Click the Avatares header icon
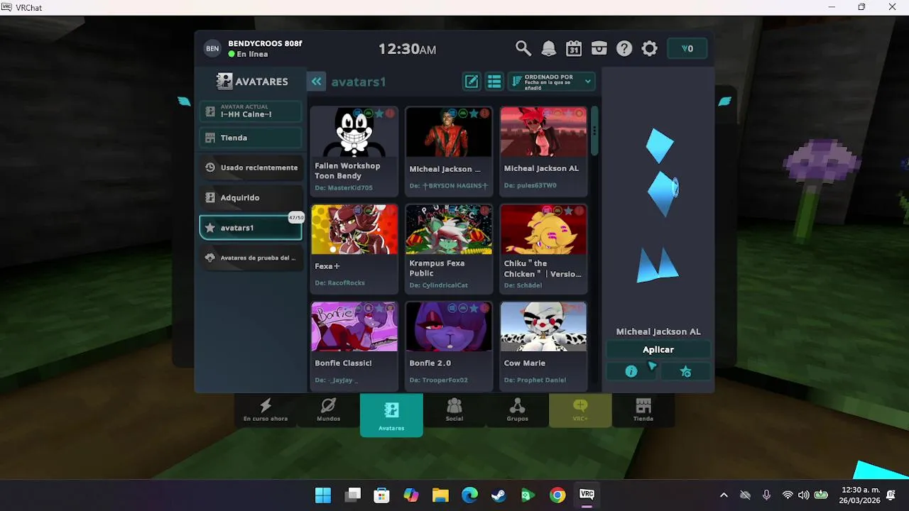This screenshot has height=511, width=909. click(224, 82)
